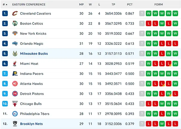Sort table by PCT column header
181x129 pixels.
130,5
